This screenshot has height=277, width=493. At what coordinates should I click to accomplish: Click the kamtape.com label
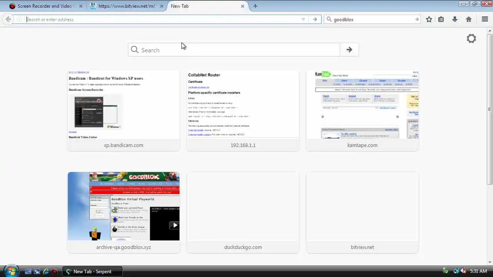coord(362,145)
